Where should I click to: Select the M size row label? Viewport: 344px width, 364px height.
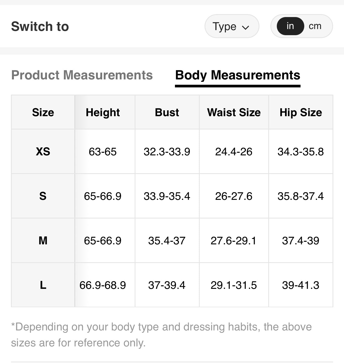click(43, 241)
